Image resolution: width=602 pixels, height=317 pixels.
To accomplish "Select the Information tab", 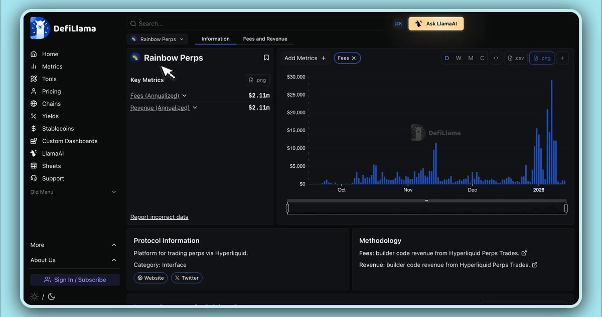I will coord(215,39).
